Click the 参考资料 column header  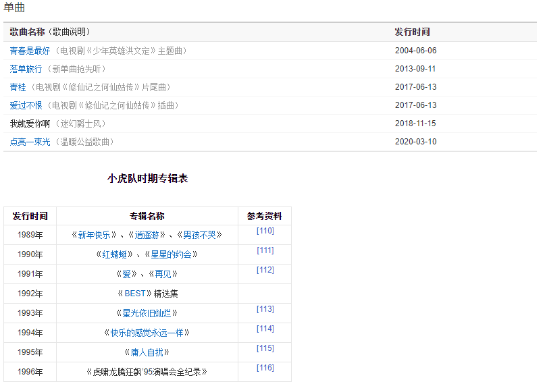tap(265, 216)
